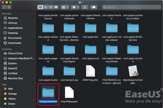163x108 pixels.
Task: Switch to list view mode
Action: 45,7
